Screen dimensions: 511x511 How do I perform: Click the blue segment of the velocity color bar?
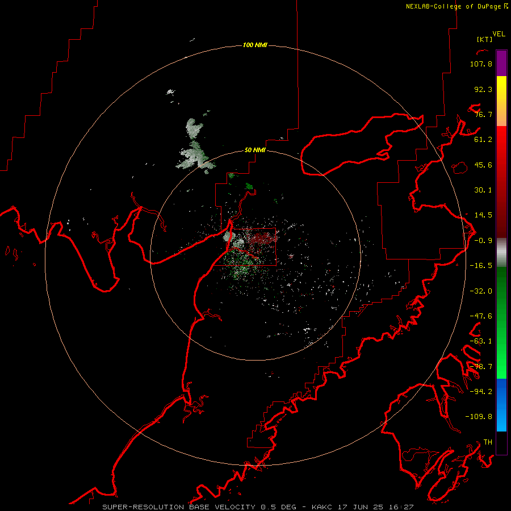[x=501, y=405]
